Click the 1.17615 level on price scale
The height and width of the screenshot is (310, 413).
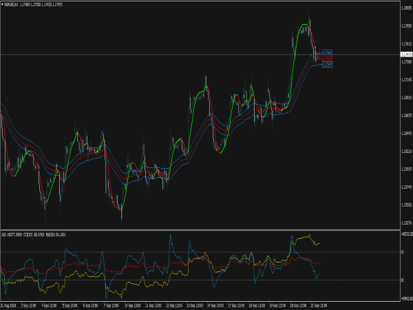[x=406, y=44]
